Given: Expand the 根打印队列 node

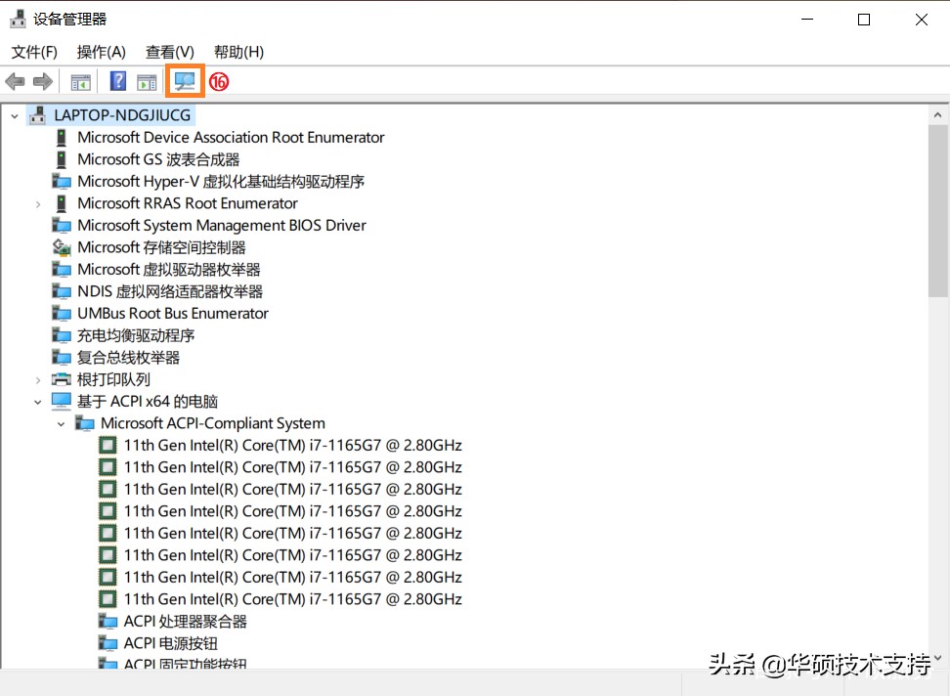Looking at the screenshot, I should coord(38,380).
